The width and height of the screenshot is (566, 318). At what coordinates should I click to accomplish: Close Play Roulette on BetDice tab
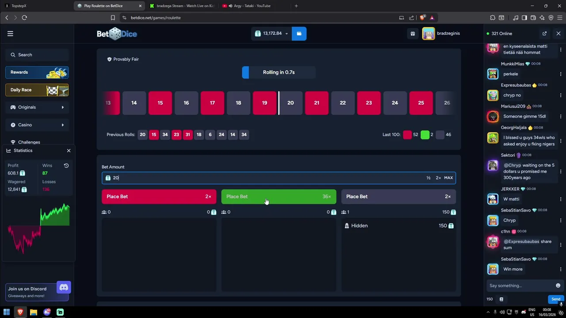click(140, 6)
